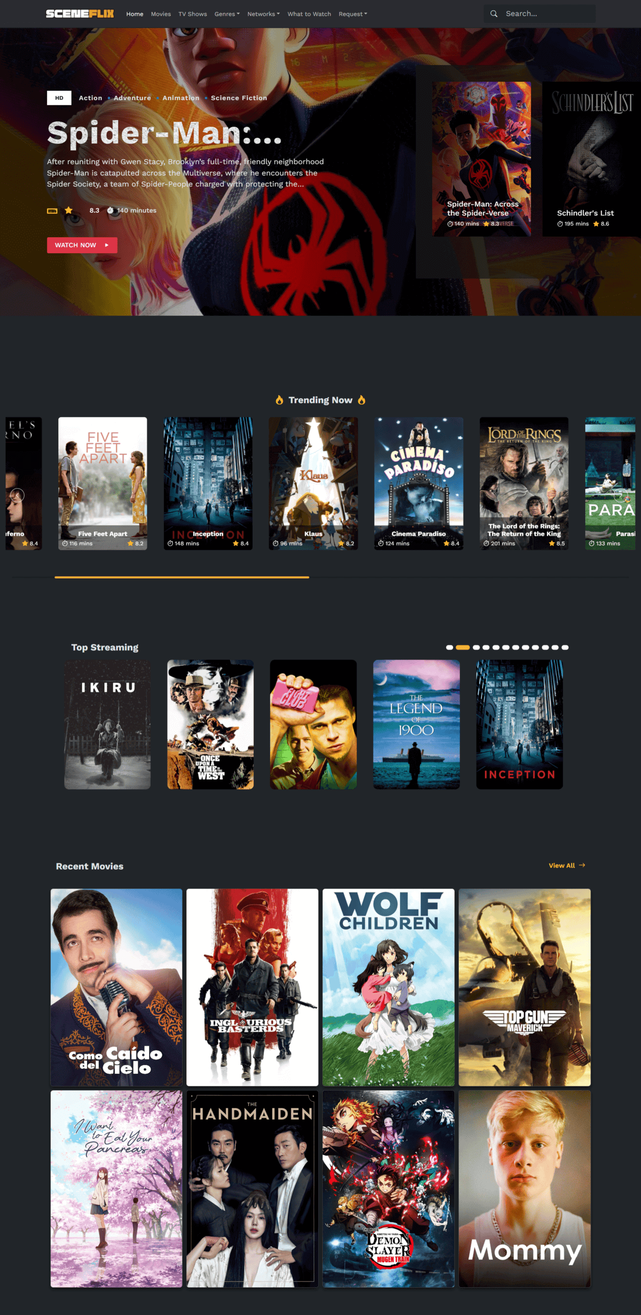Open the Wolf Children poster
Screen dimensions: 641x1315
[388, 987]
